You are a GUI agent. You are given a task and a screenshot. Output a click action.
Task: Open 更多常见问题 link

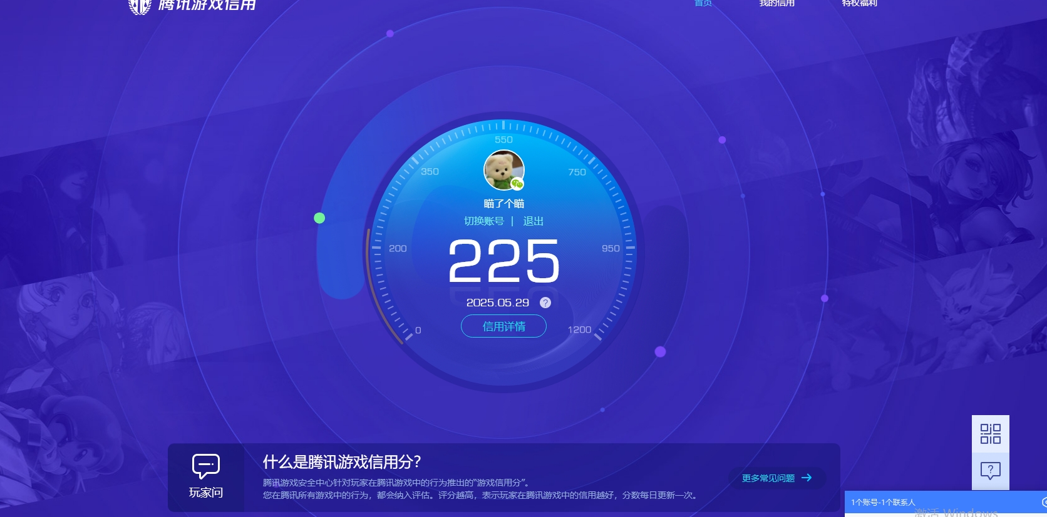coord(768,478)
